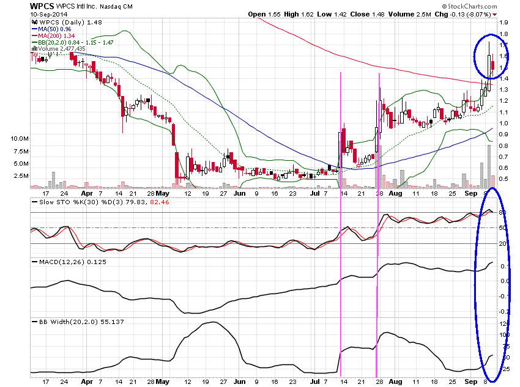Click the tallest gray volume bar in September
The height and width of the screenshot is (387, 520).
(489, 167)
